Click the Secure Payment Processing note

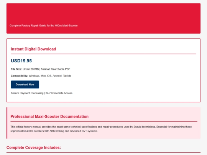(41, 93)
